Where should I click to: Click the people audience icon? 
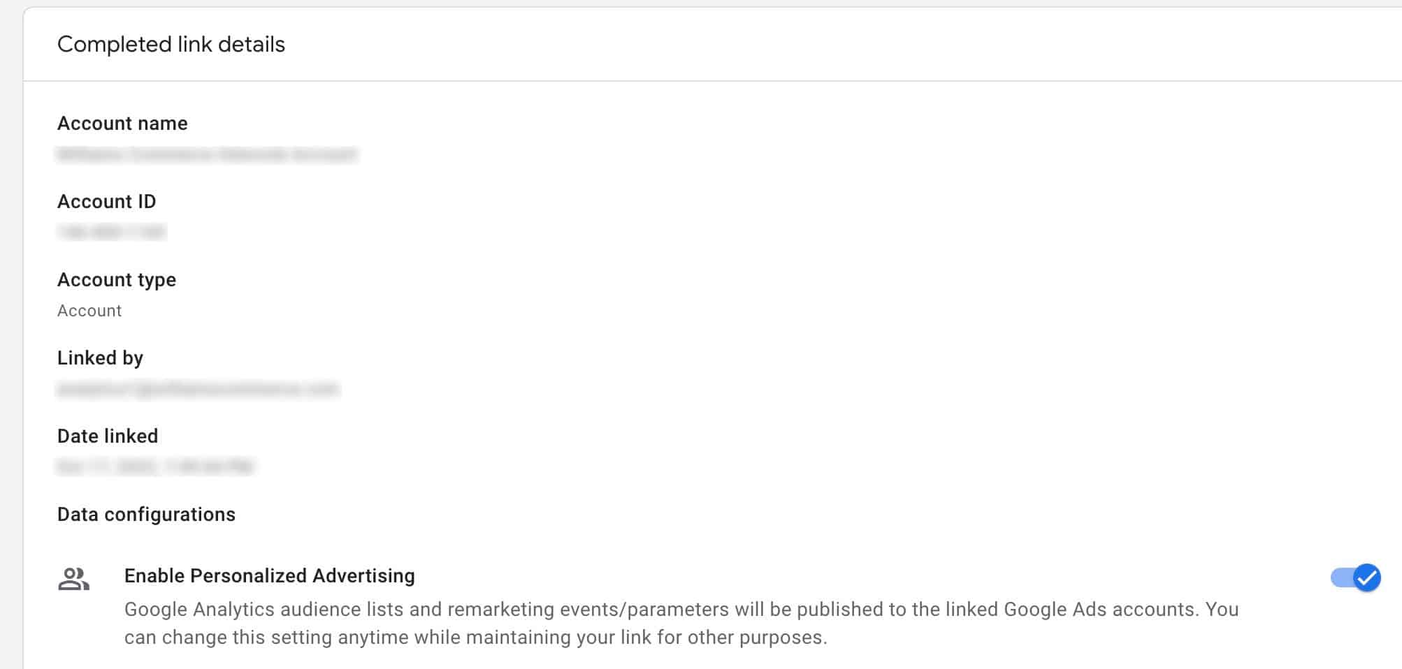74,579
